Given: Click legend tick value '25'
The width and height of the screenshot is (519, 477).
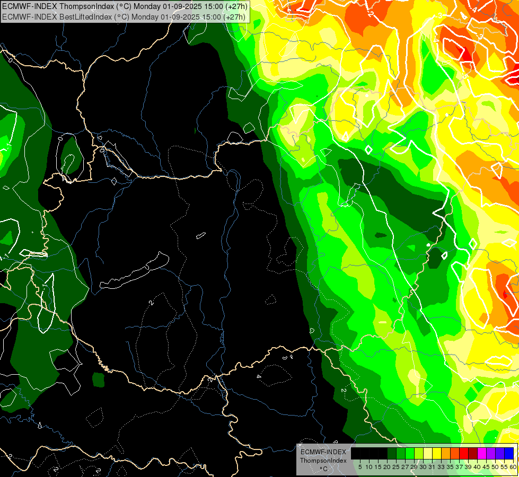Looking at the screenshot, I should pyautogui.click(x=396, y=467).
